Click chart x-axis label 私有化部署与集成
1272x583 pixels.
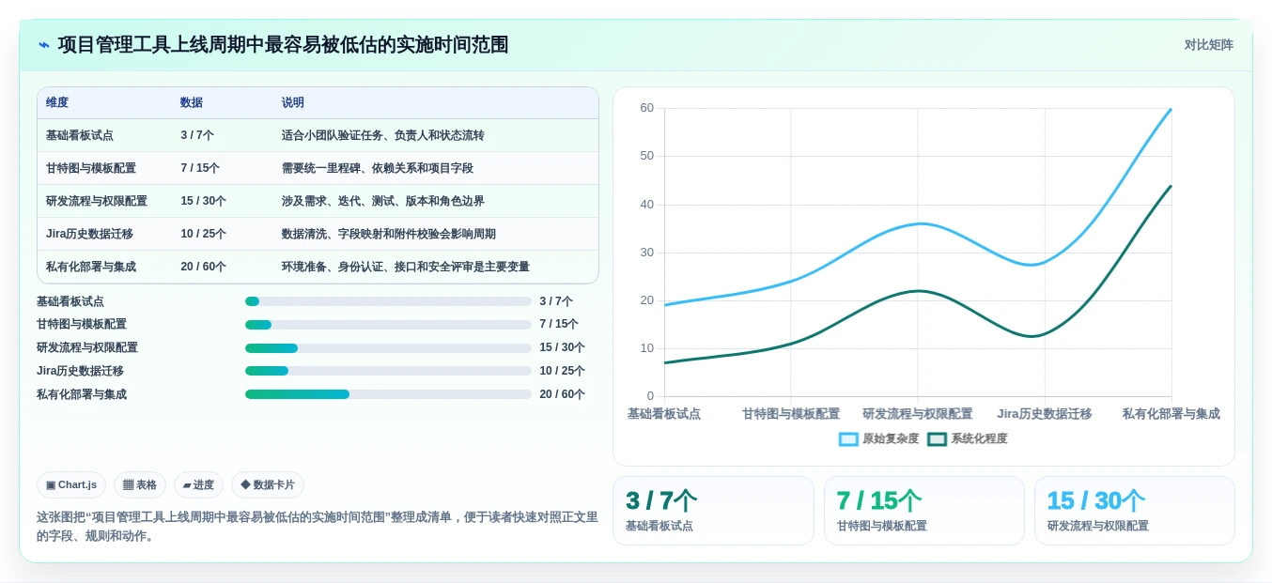point(1171,414)
